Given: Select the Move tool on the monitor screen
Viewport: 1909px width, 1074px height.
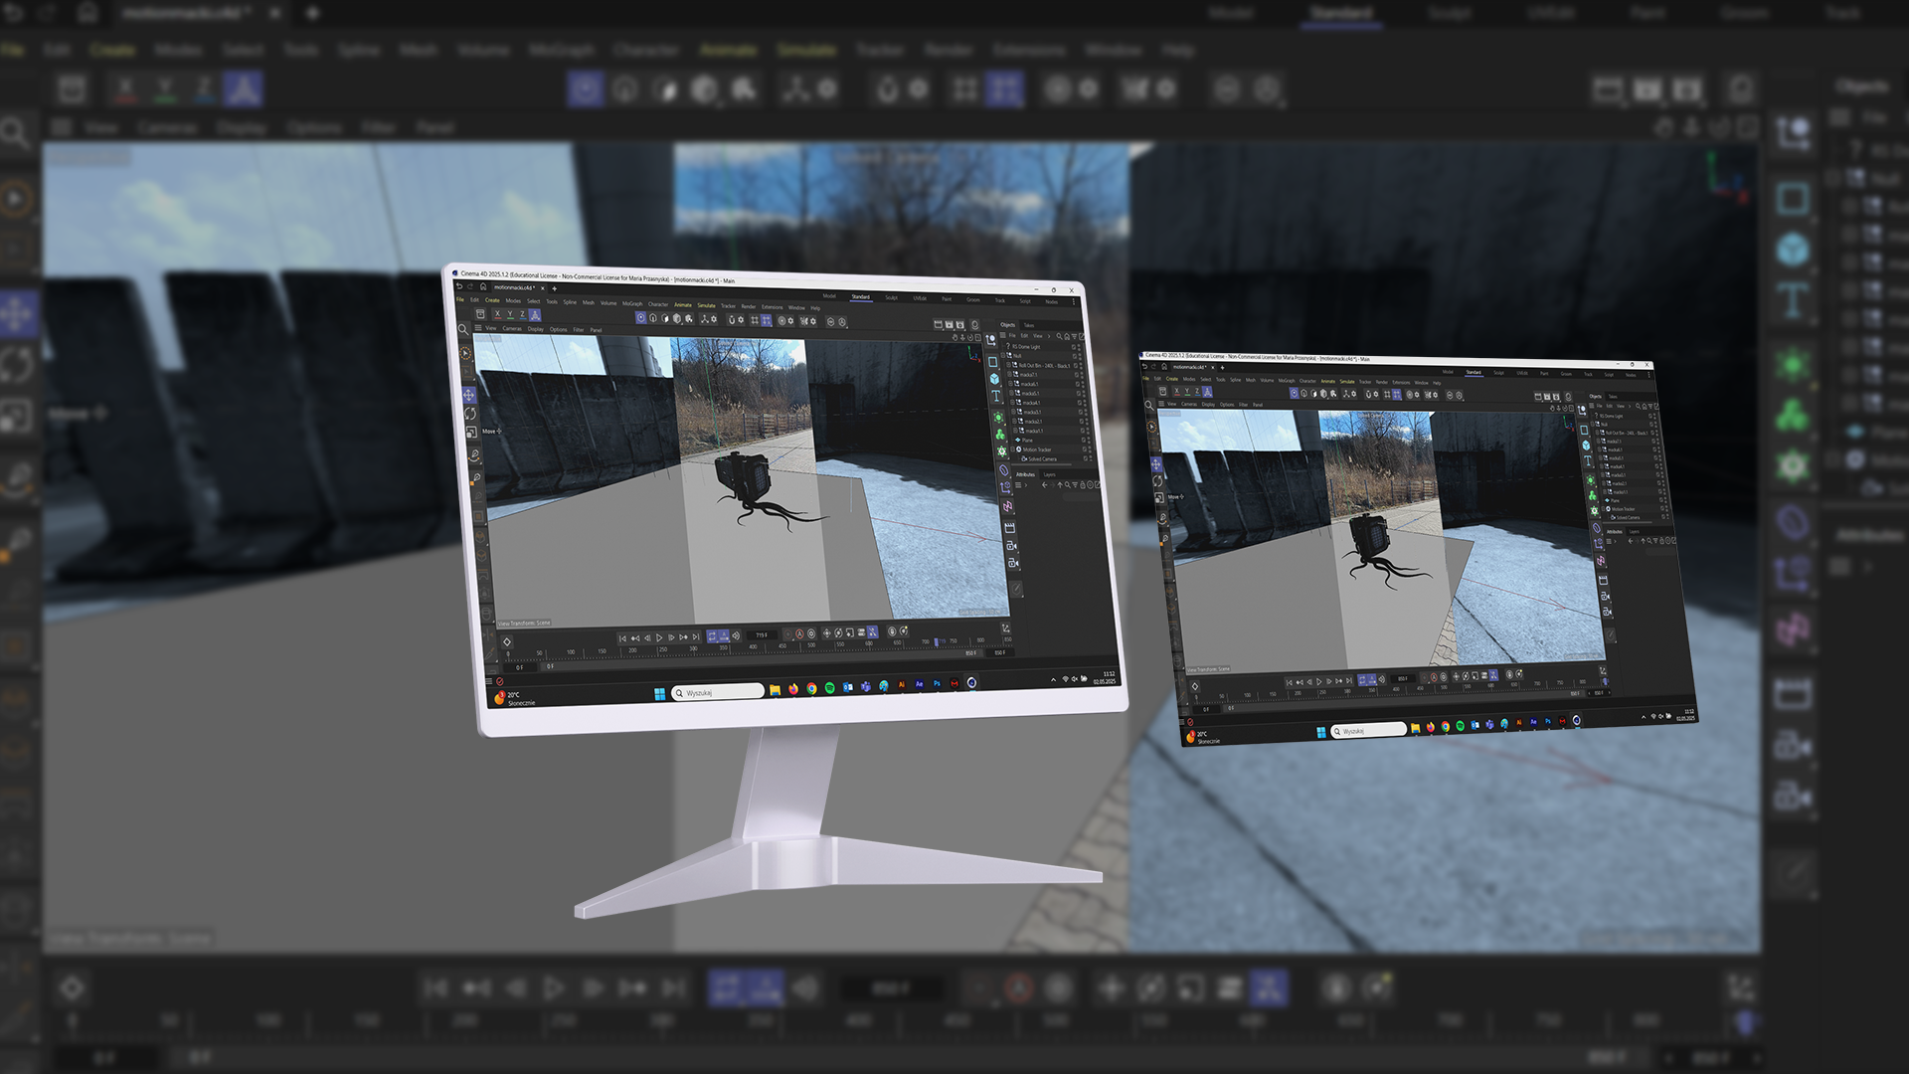Looking at the screenshot, I should coord(469,395).
